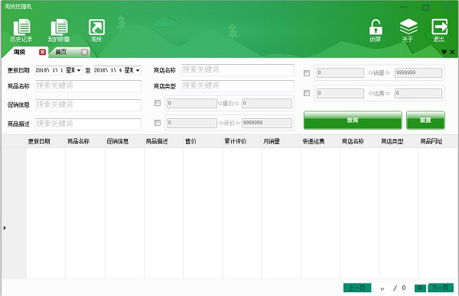Click the small GO page button

[x=420, y=288]
